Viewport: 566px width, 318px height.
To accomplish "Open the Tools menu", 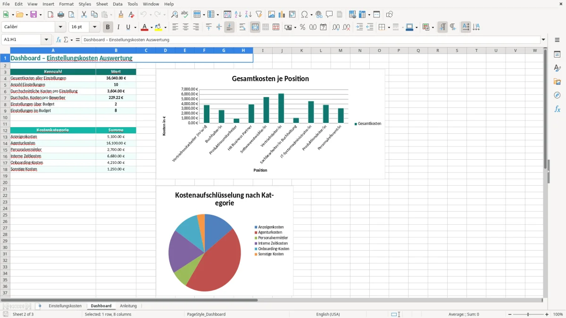I will (133, 4).
